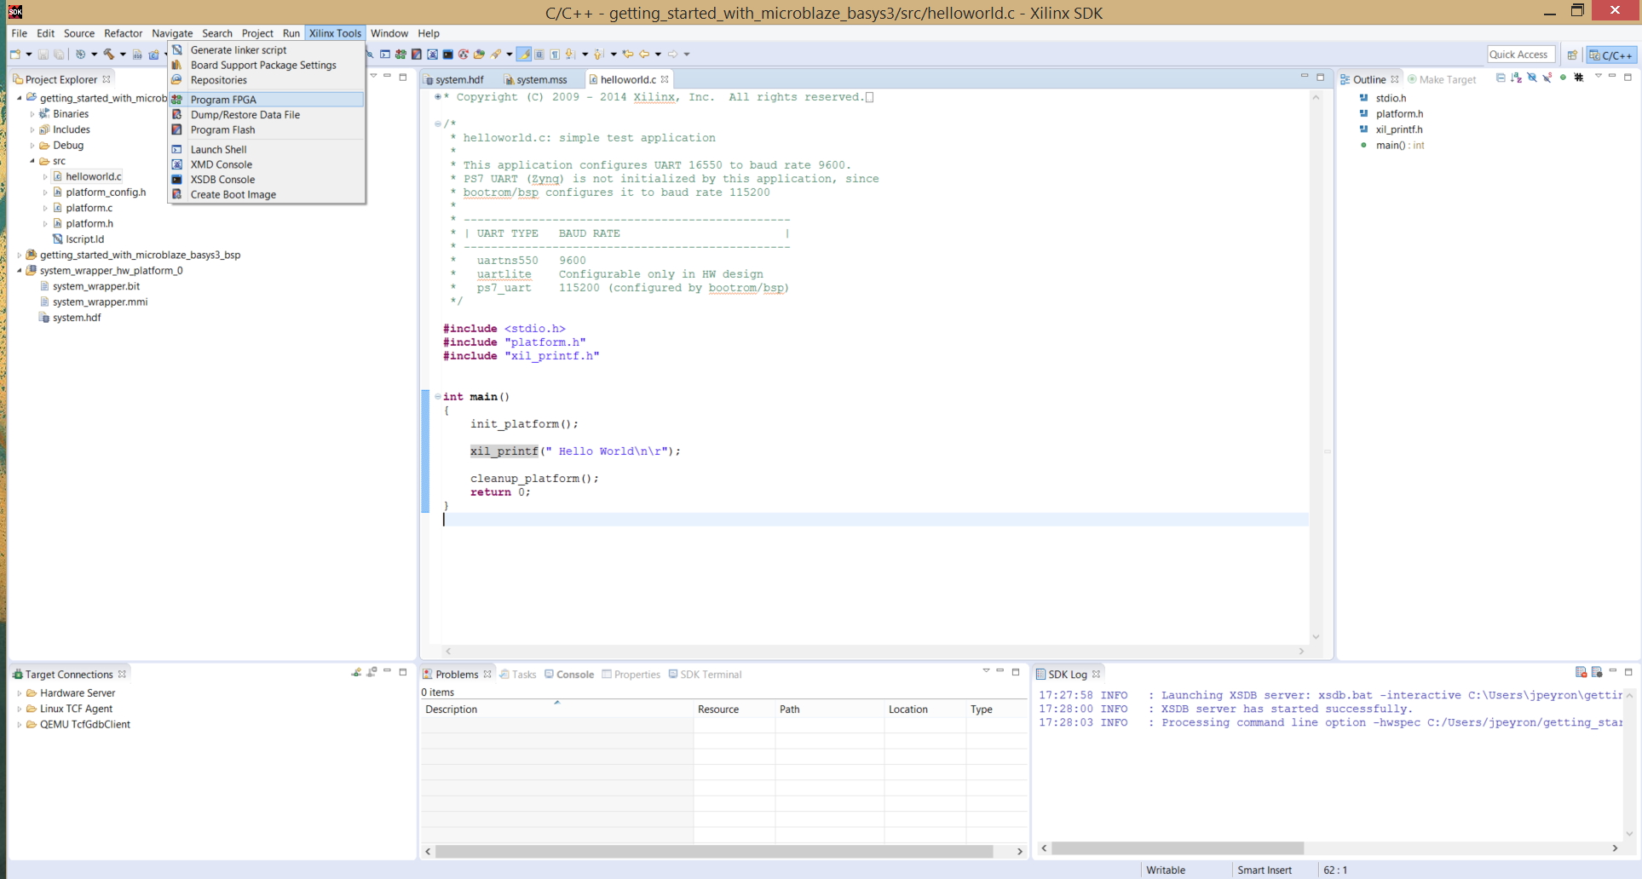Open the Console tab in bottom panel
Viewport: 1642px width, 879px height.
[569, 675]
